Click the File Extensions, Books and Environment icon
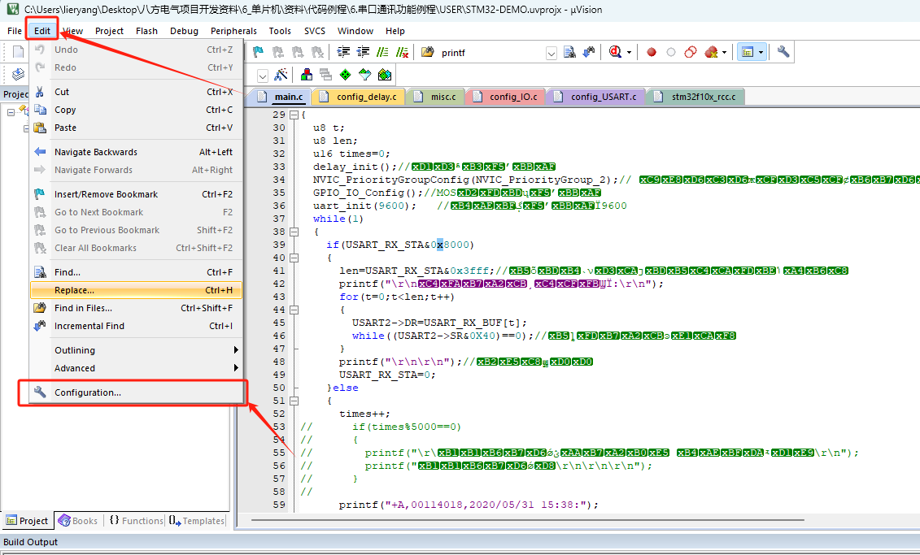Image resolution: width=920 pixels, height=555 pixels. click(307, 75)
